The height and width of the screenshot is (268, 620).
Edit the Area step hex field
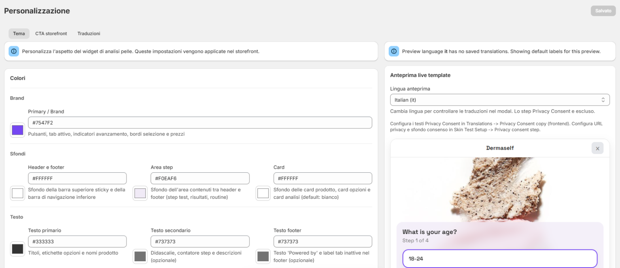click(x=200, y=178)
